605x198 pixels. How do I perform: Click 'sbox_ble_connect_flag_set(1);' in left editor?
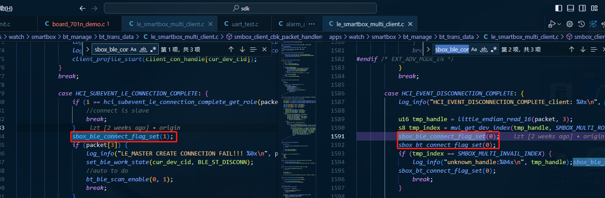[x=122, y=137]
